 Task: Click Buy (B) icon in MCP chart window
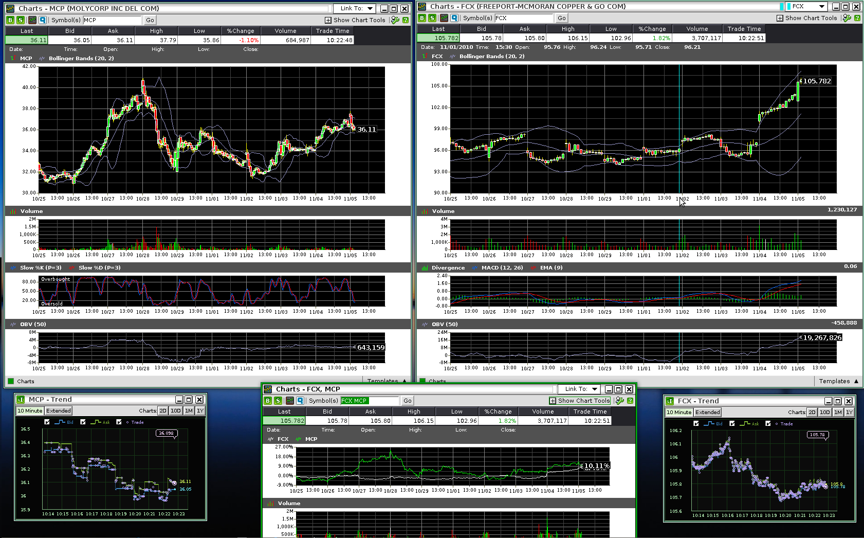coord(10,20)
